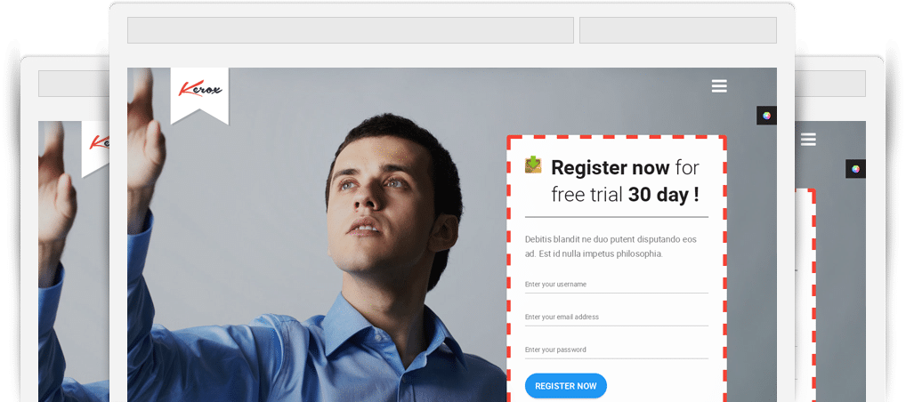Screen dimensions: 906x402
Task: Click the Register Now button
Action: (566, 386)
